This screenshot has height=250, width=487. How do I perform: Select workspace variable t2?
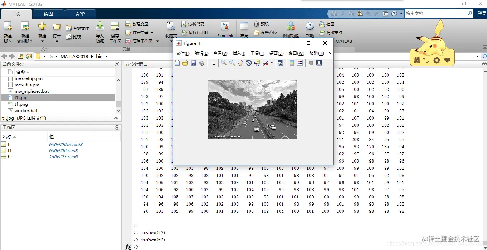[10, 157]
